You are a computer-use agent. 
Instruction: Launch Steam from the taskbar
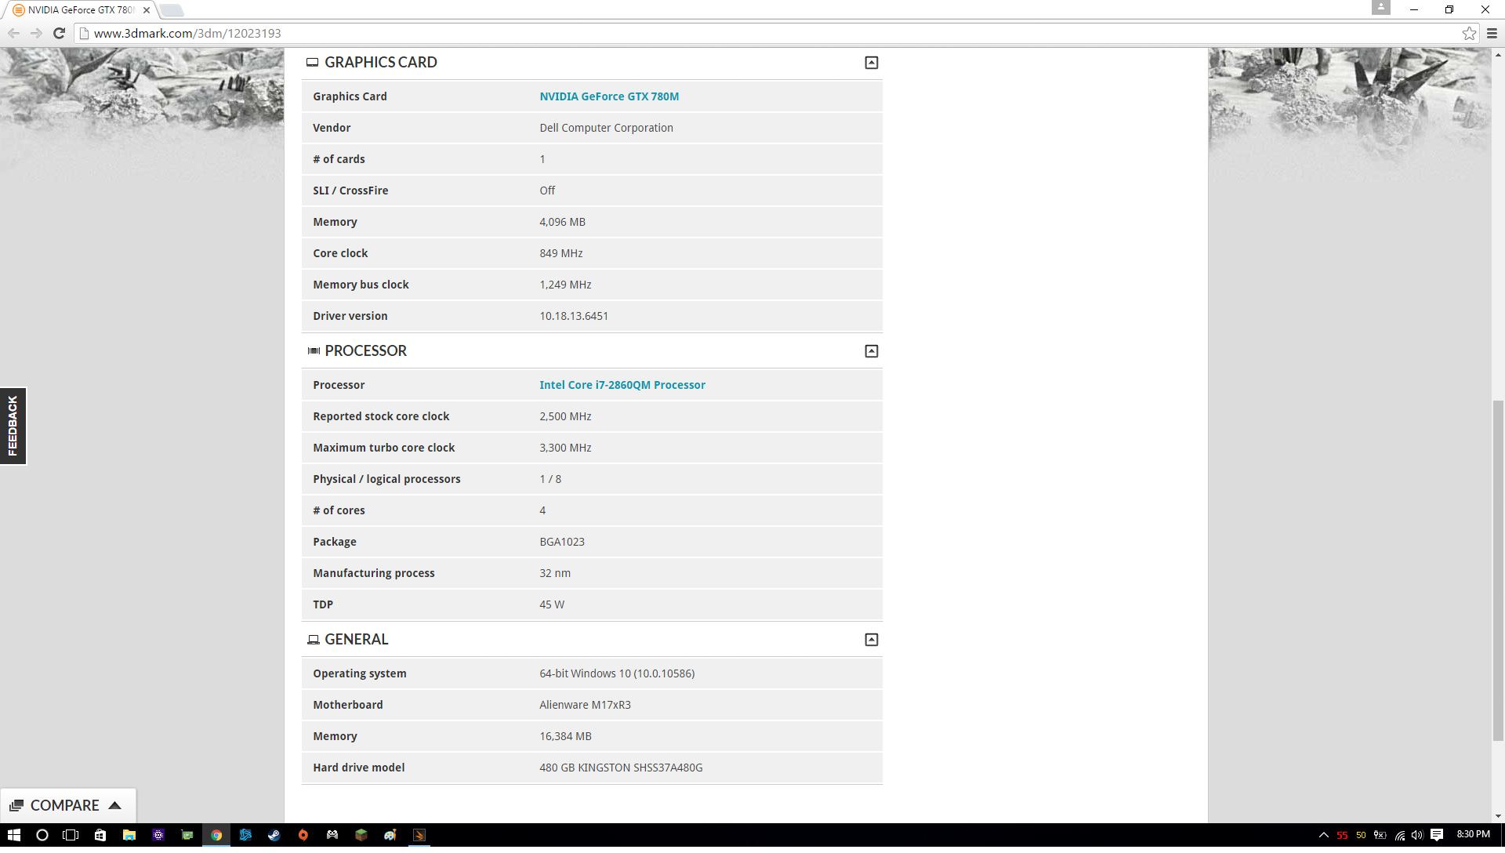click(x=274, y=835)
